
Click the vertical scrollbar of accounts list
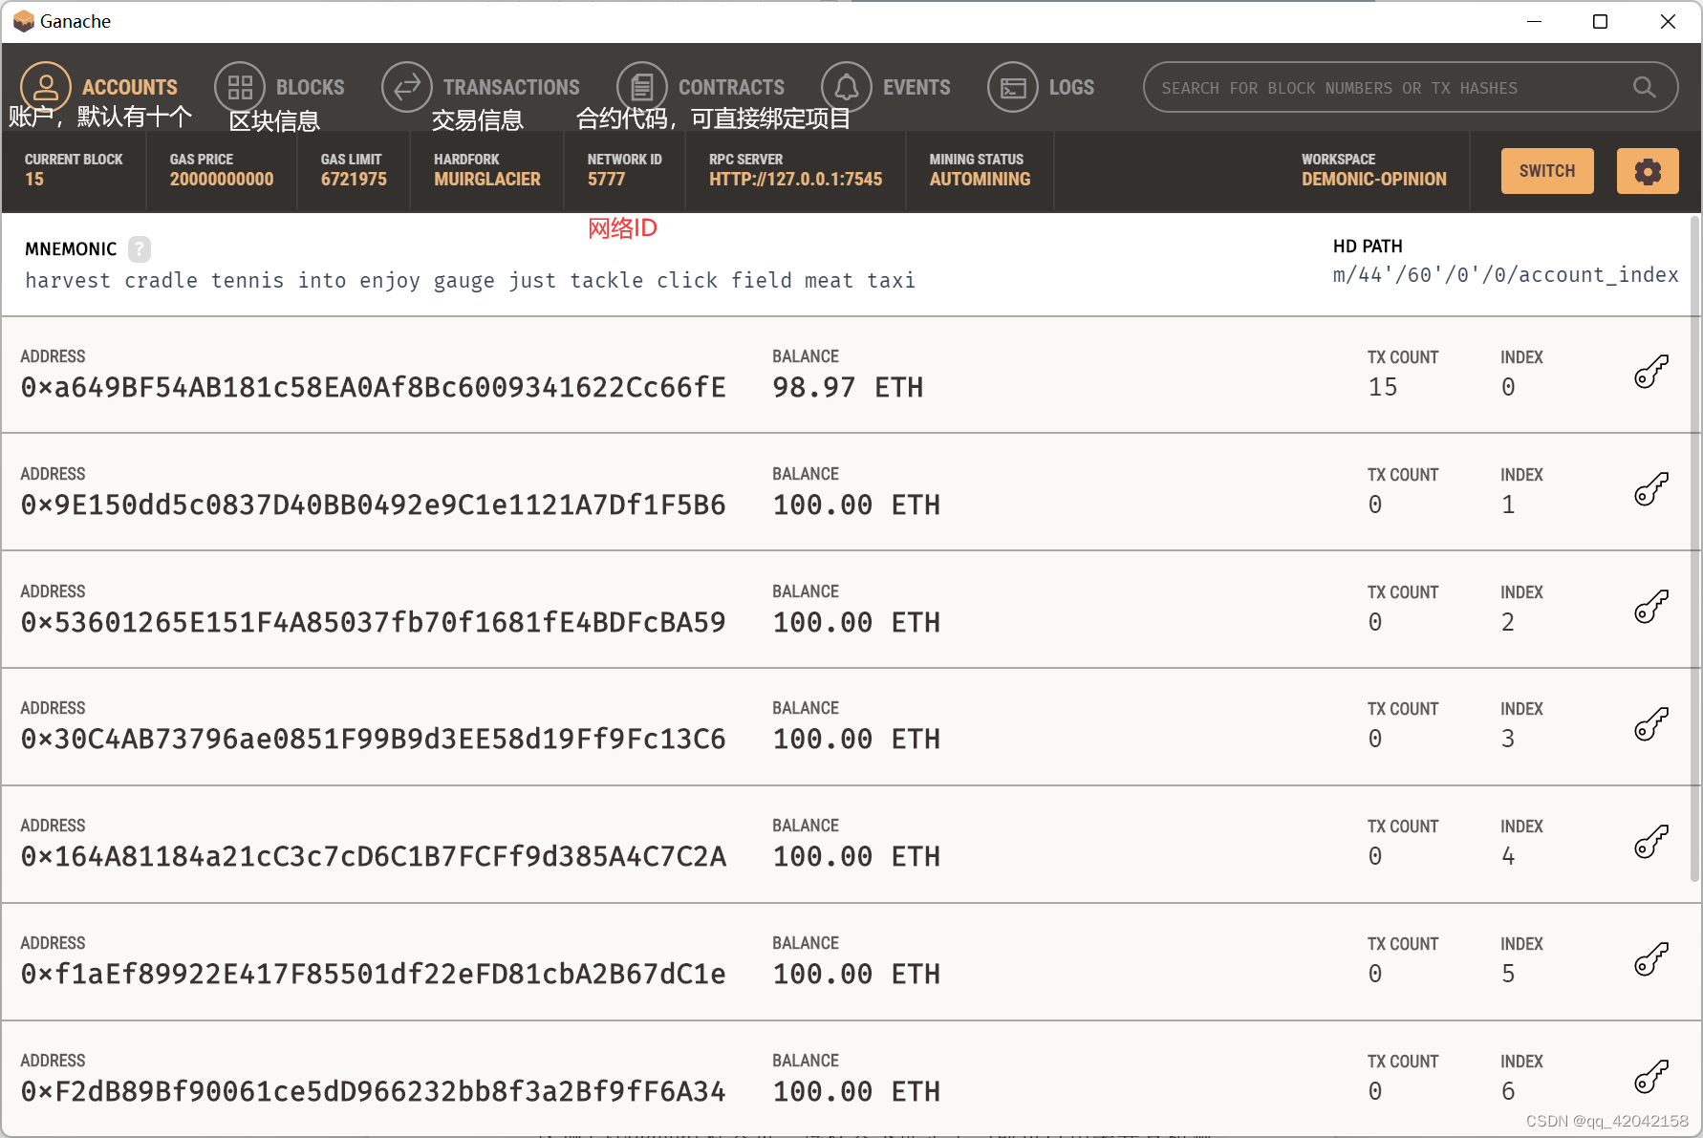point(1695,549)
